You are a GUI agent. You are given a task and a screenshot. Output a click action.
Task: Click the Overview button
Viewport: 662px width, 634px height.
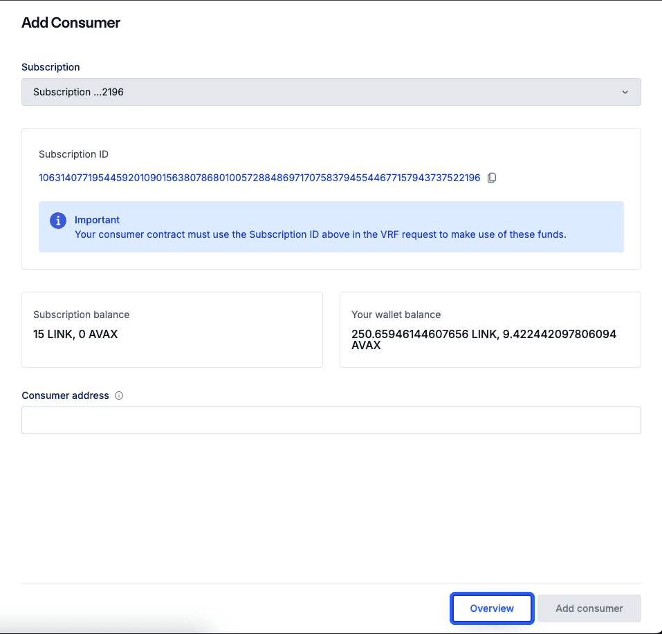click(x=492, y=608)
